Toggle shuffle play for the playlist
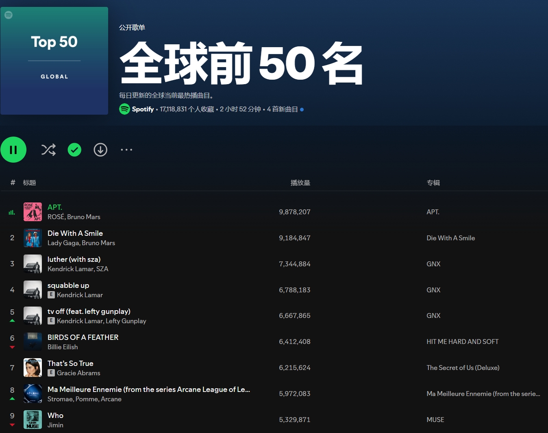 pos(48,150)
